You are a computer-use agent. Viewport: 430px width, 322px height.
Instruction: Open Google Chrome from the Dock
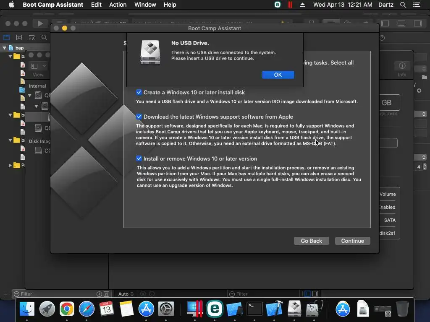pos(67,309)
